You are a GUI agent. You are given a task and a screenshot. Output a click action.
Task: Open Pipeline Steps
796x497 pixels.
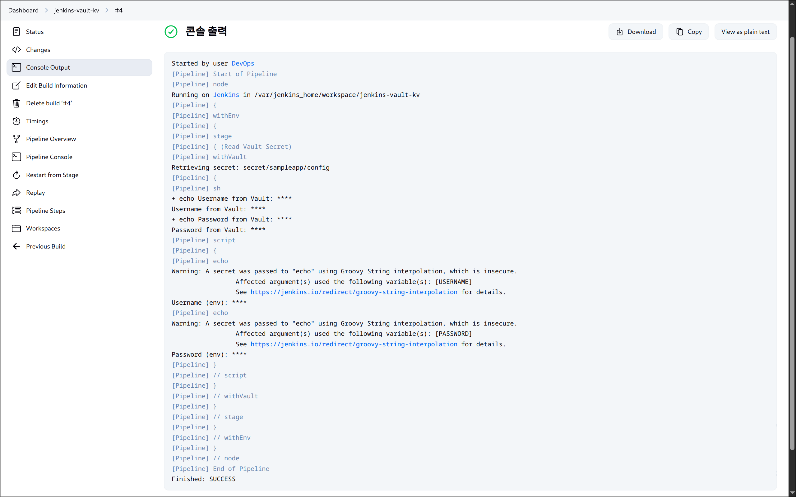(x=79, y=211)
